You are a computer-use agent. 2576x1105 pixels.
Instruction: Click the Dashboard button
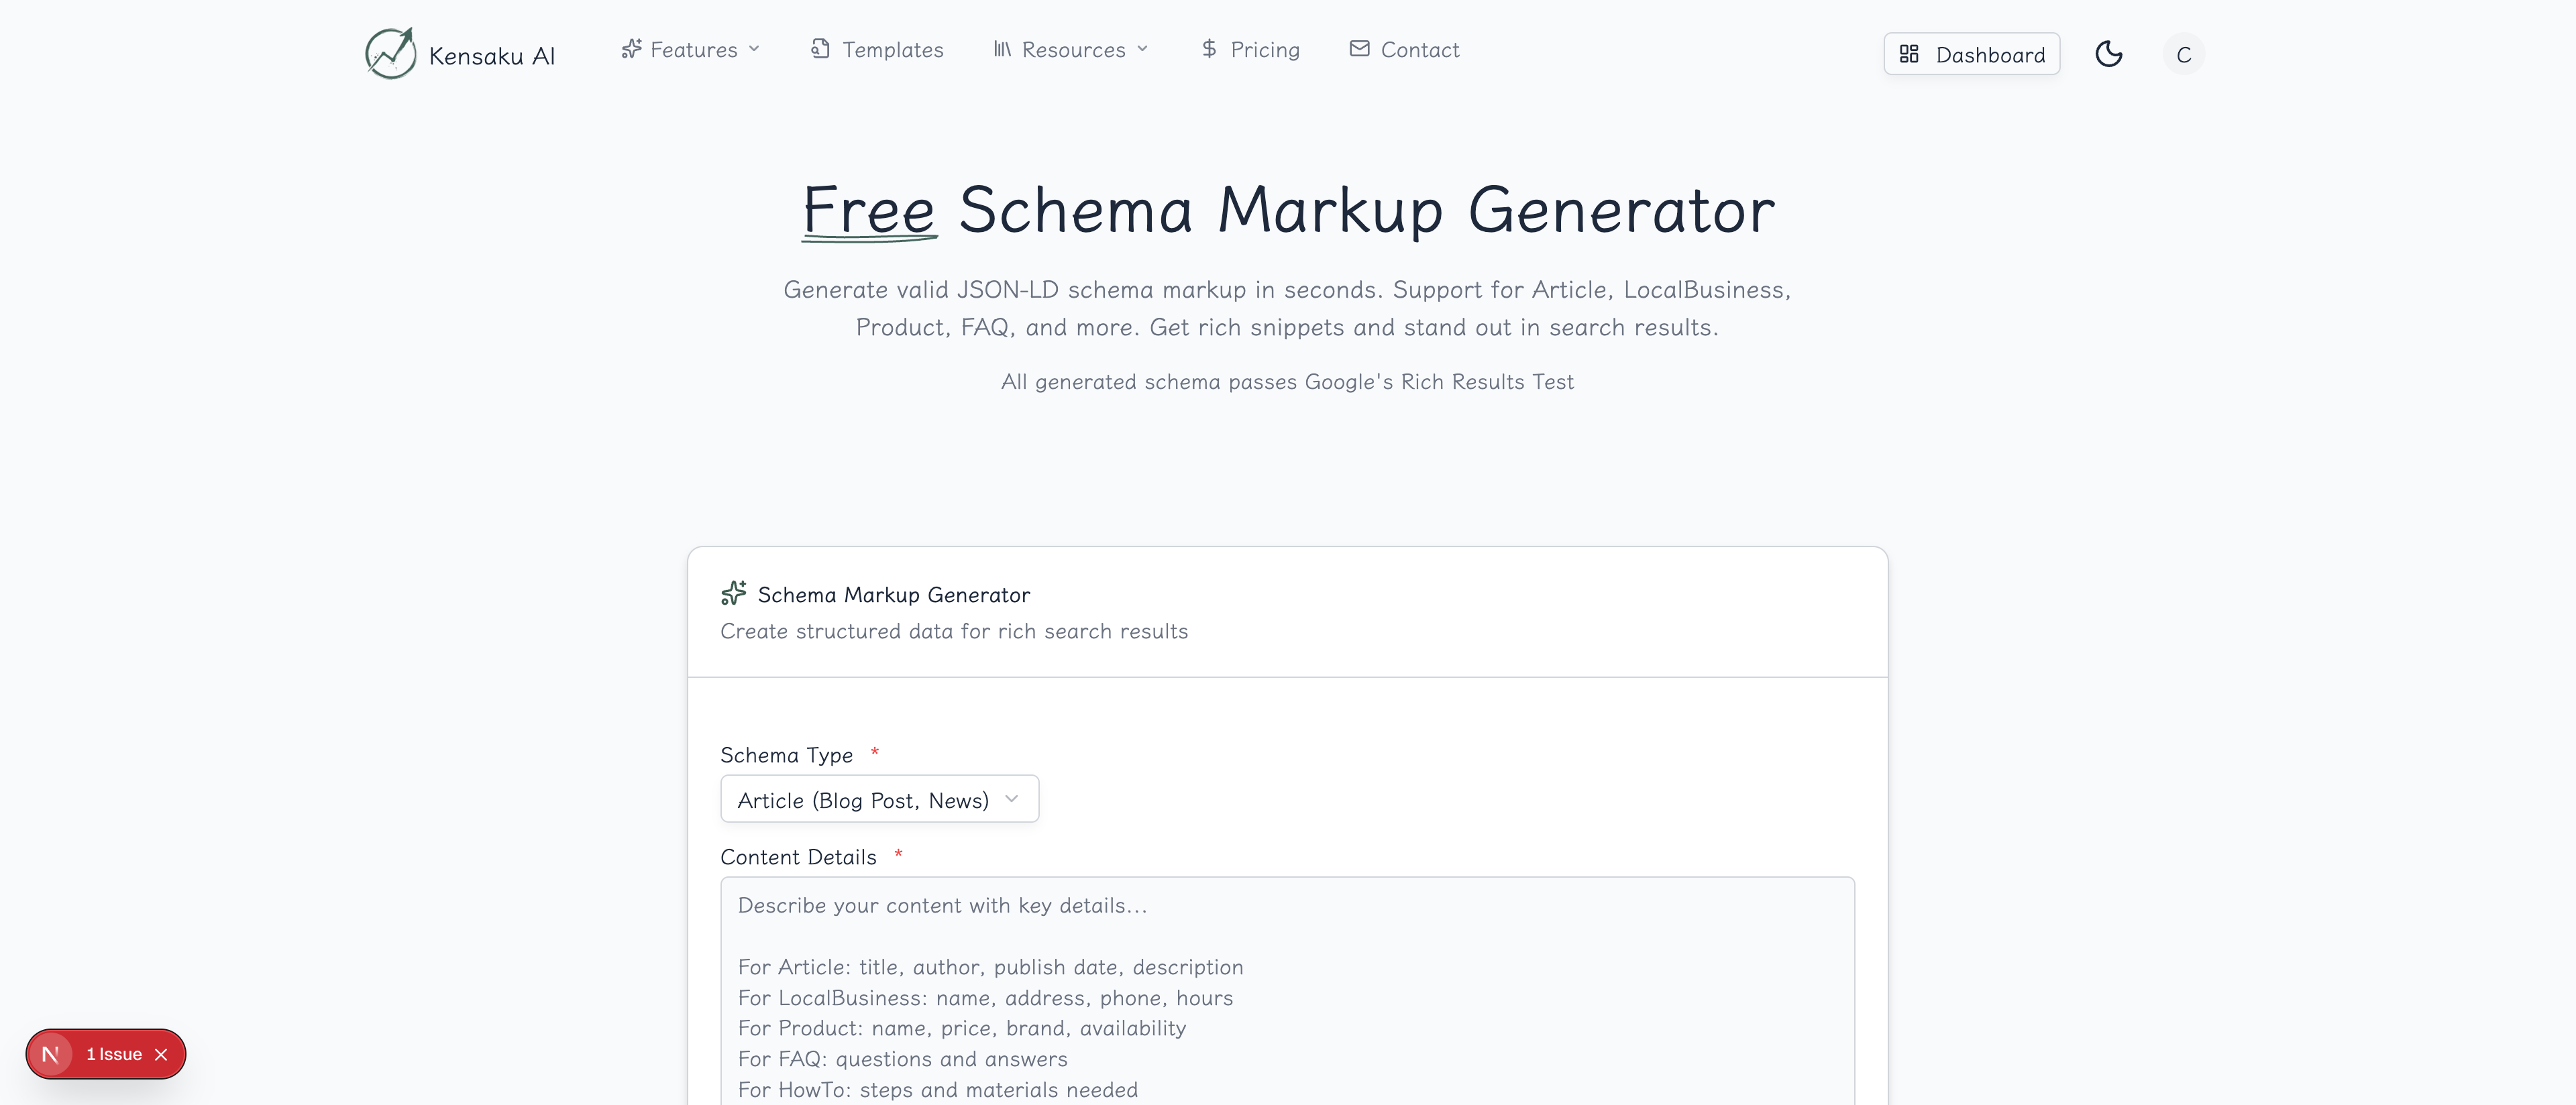(x=1971, y=54)
